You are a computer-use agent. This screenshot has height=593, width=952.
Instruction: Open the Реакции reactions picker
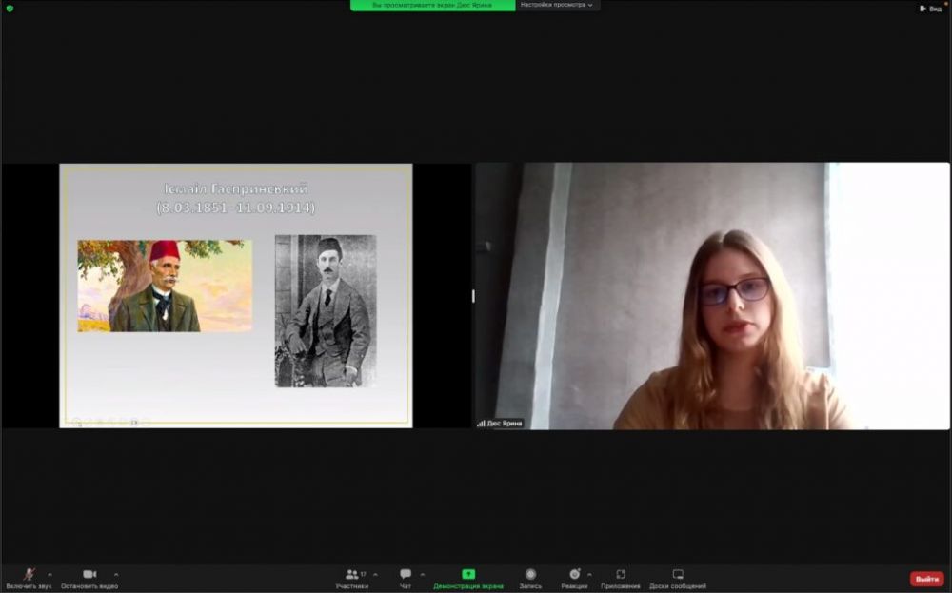pos(574,577)
